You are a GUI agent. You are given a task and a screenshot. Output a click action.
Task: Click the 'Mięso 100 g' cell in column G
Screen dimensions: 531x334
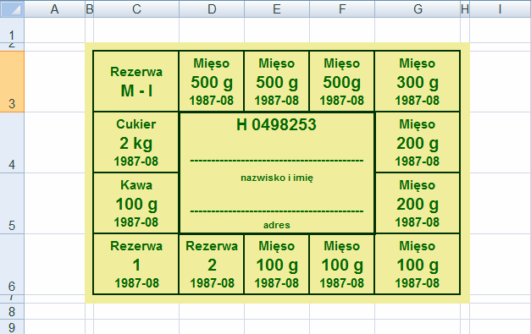(418, 264)
